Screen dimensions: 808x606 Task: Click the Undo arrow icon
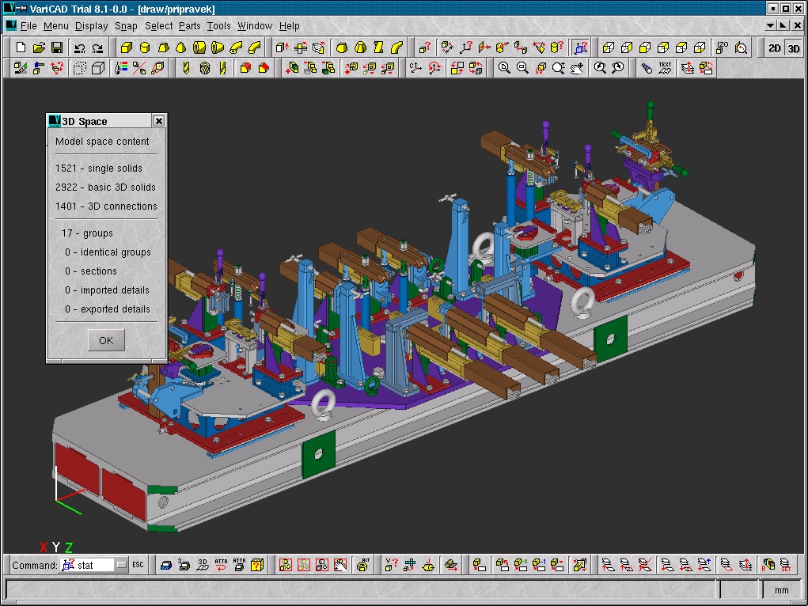point(79,47)
